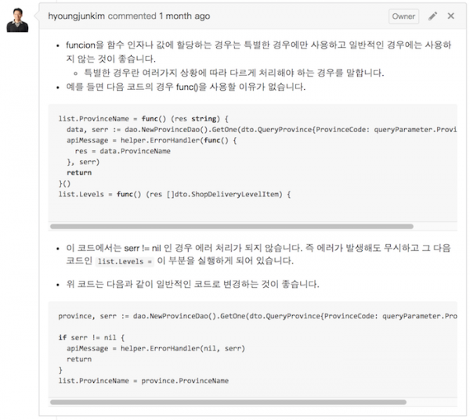
Task: Open hyoungjunkim's profile avatar picture
Action: pyautogui.click(x=18, y=20)
